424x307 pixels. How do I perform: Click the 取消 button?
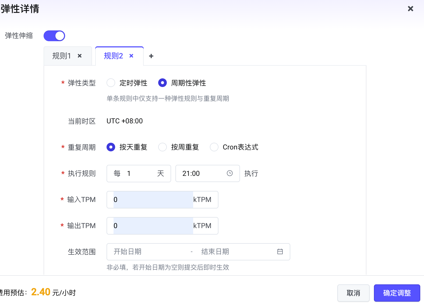click(x=353, y=293)
